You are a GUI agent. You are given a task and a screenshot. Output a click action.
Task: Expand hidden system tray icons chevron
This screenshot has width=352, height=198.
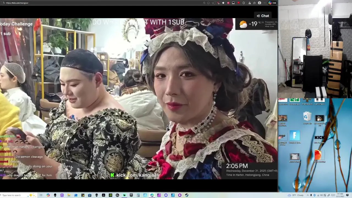pos(308,195)
